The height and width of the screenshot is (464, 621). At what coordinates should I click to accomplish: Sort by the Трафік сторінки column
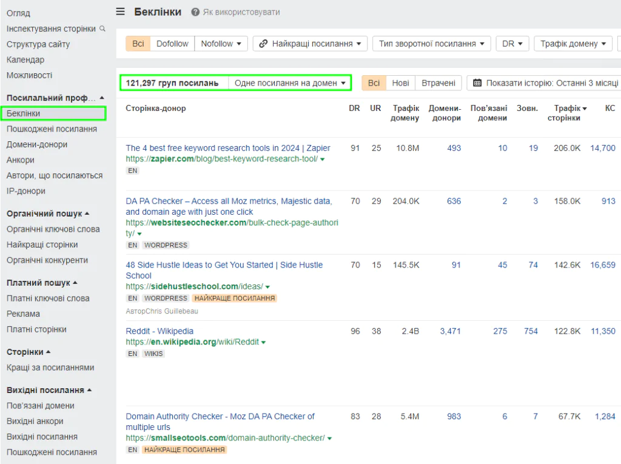(x=567, y=113)
